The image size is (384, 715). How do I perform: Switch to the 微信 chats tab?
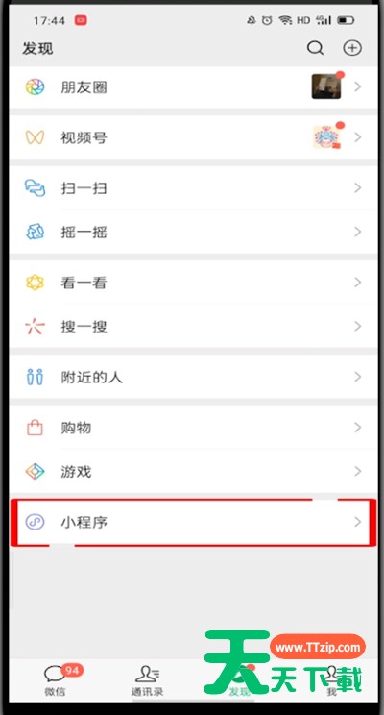(56, 679)
